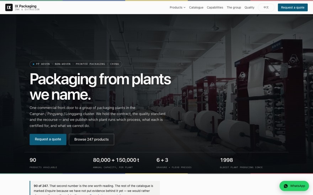Click the WhatsApp logo icon

[286, 186]
